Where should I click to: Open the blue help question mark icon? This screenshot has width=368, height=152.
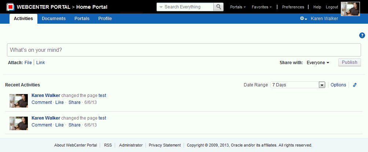pos(362,35)
